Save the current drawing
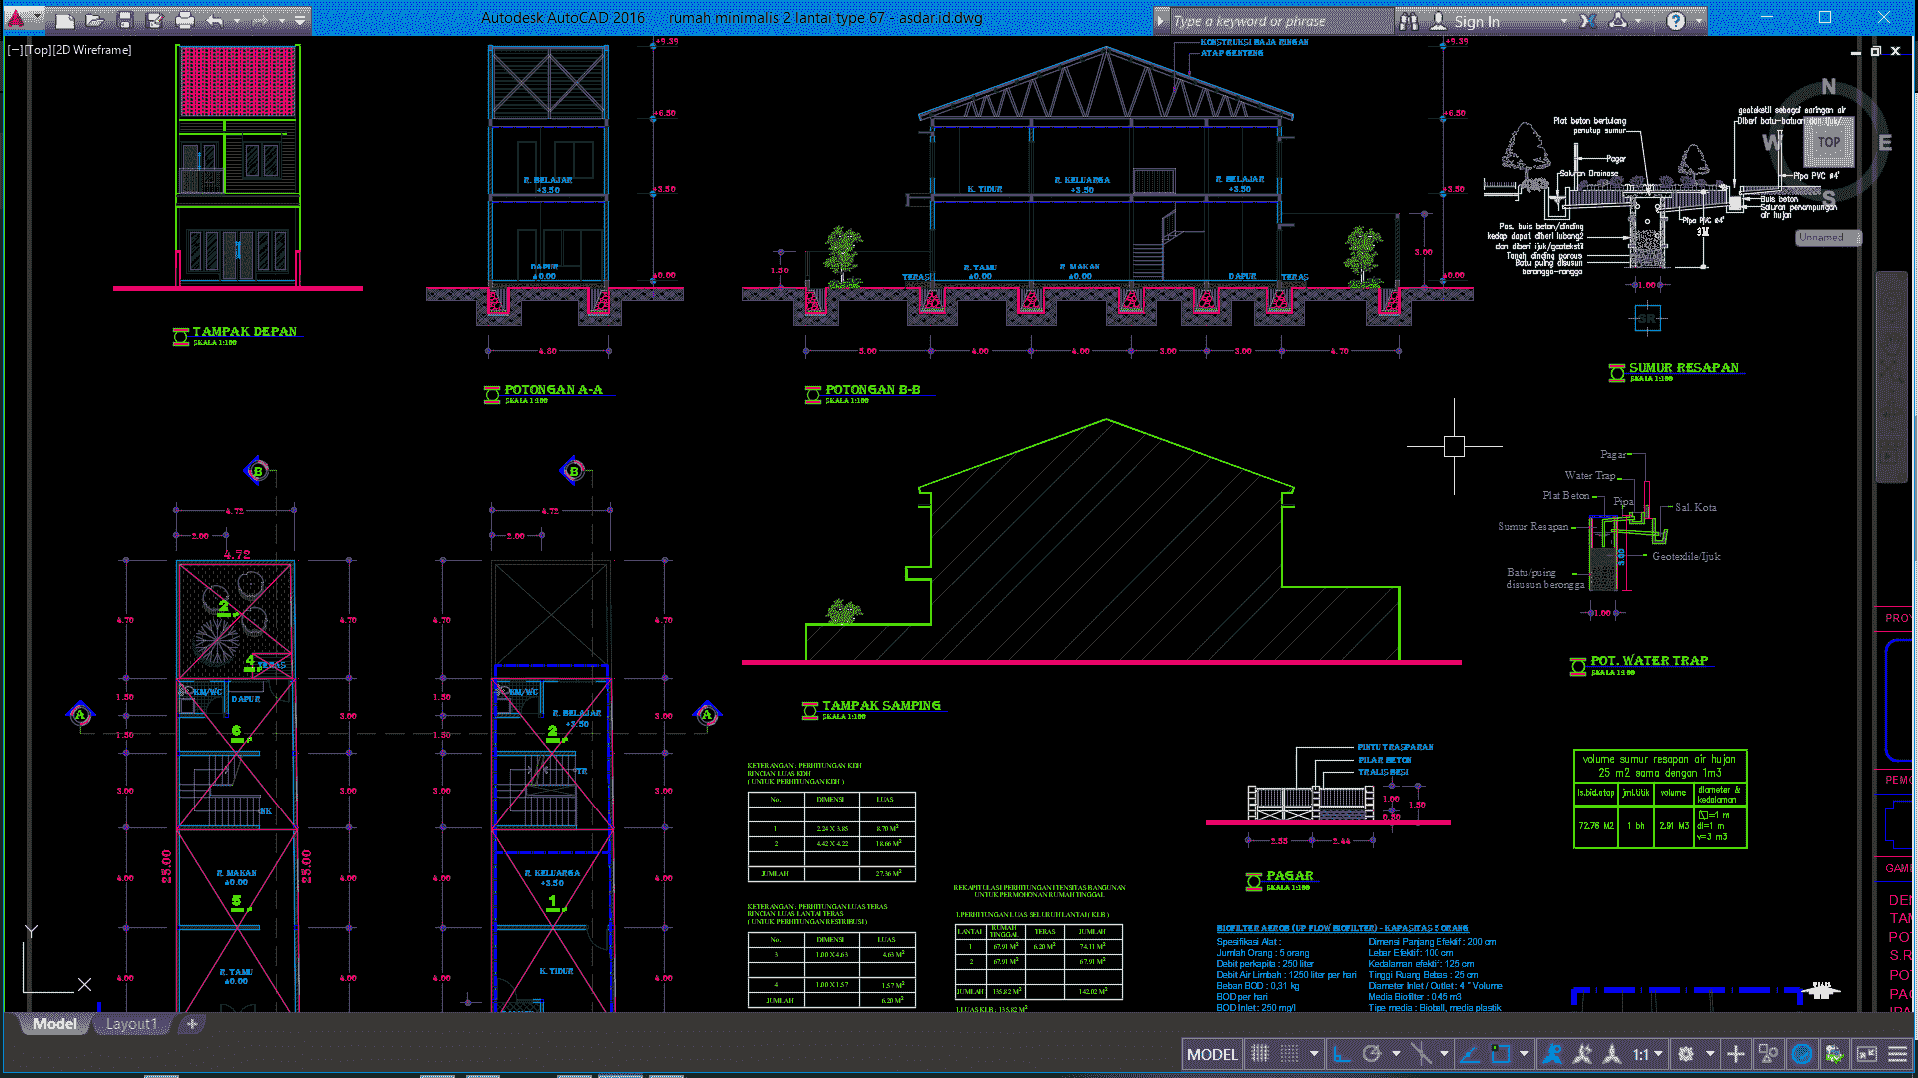Screen dimensions: 1918x1078 125,20
